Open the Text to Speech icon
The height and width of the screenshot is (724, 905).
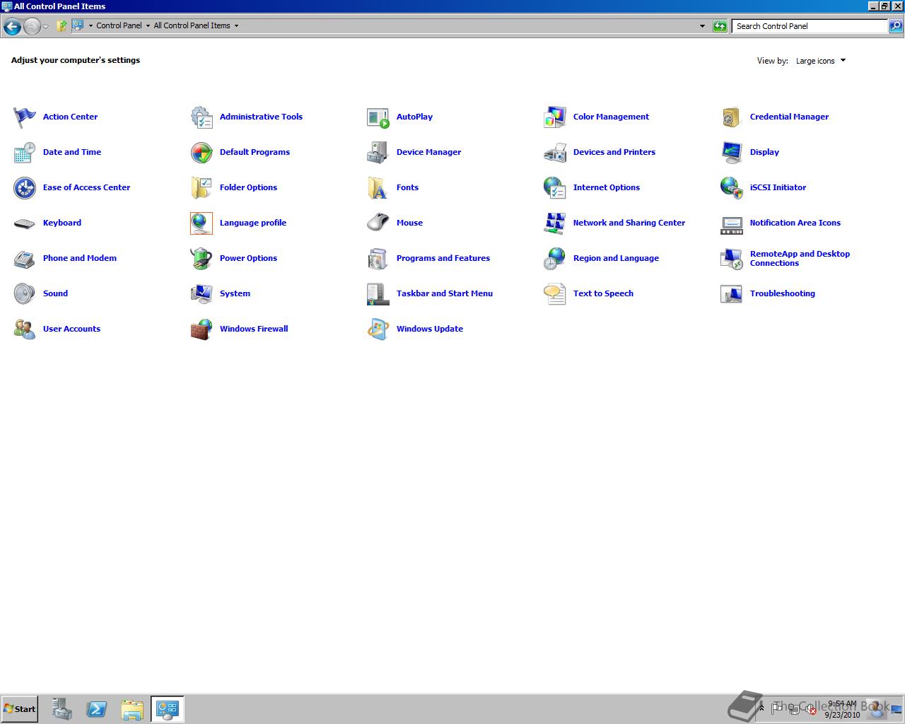tap(555, 294)
